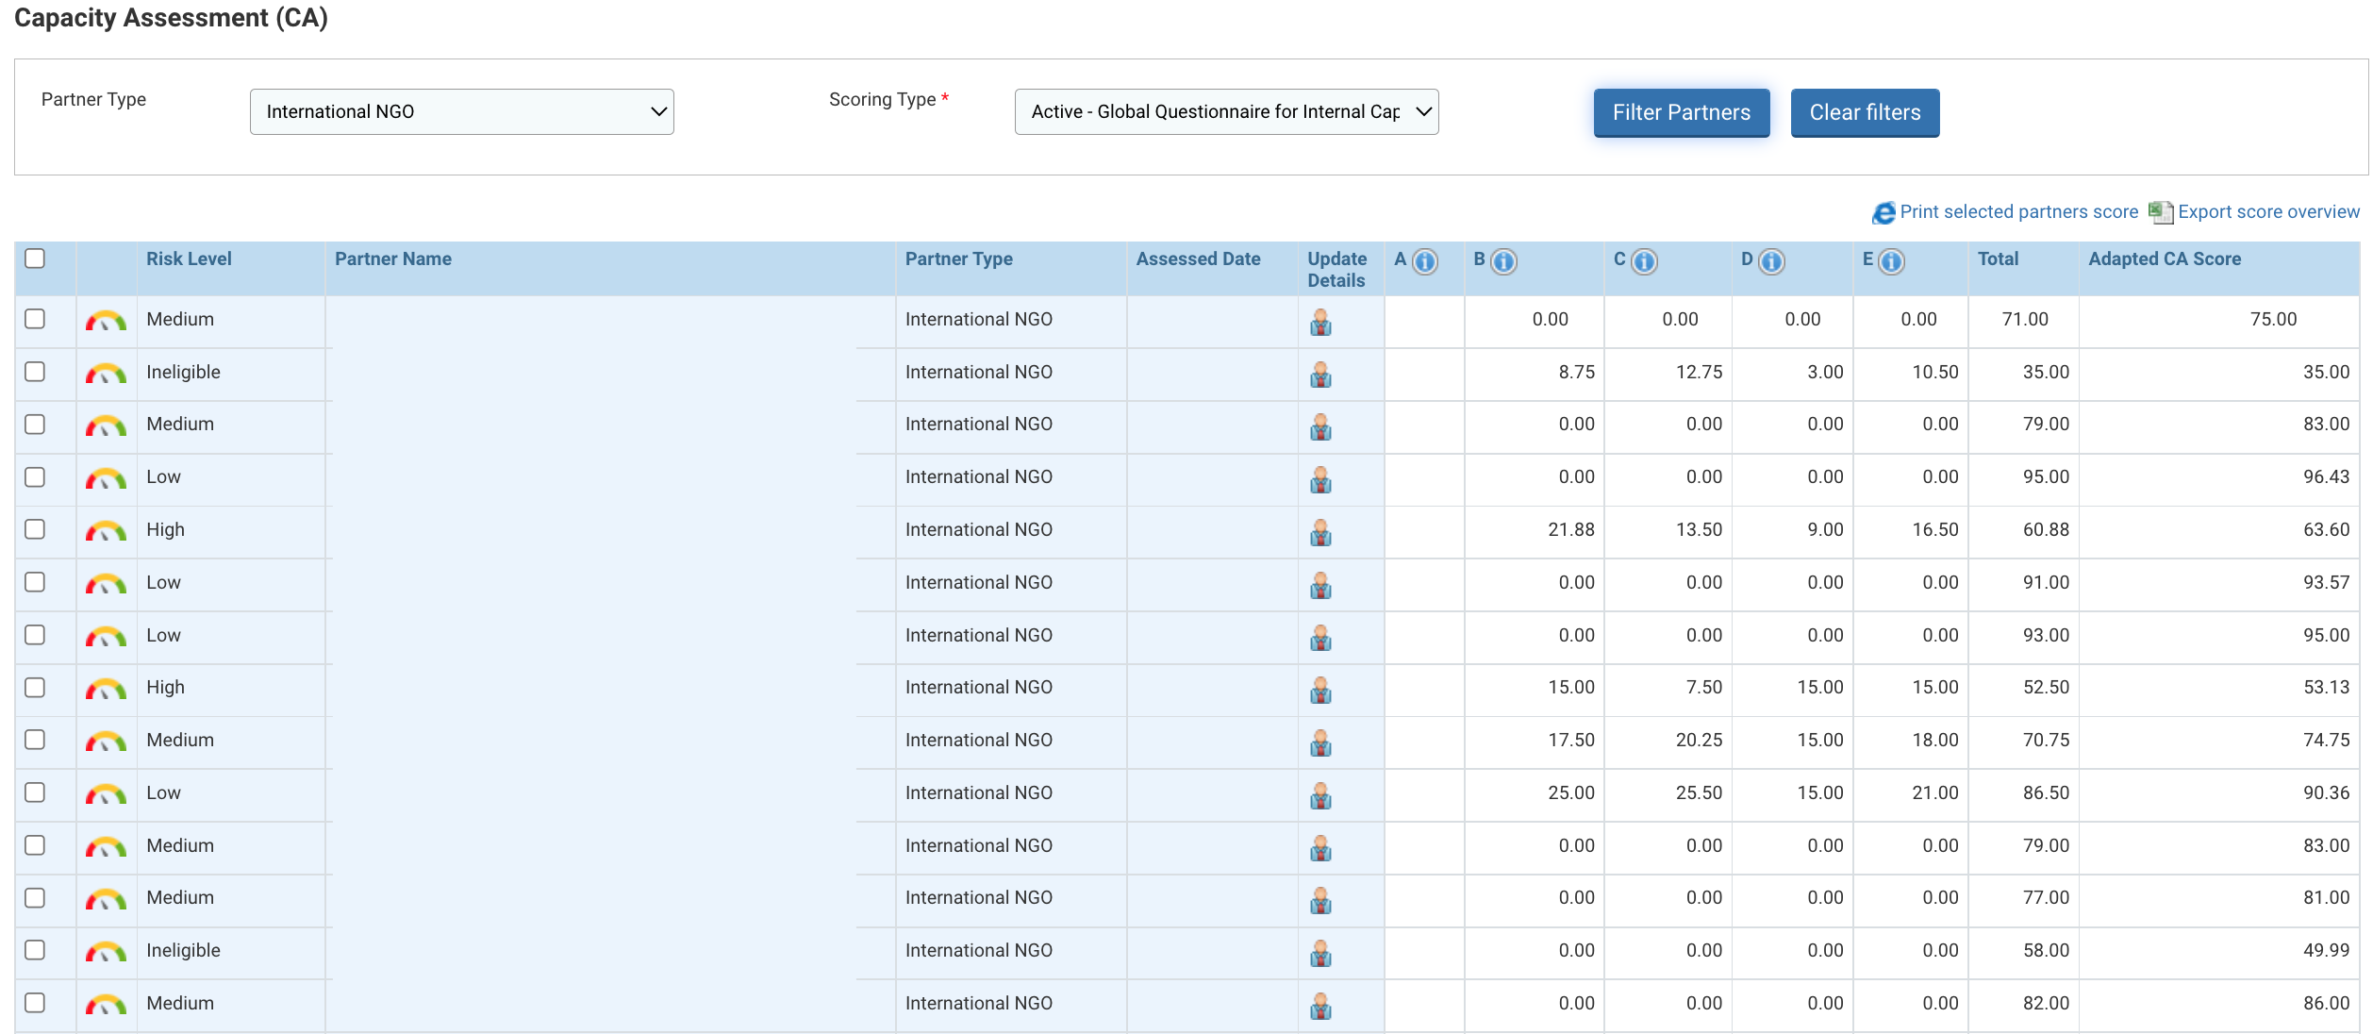Click the Clear filters button
The width and height of the screenshot is (2373, 1034).
tap(1865, 112)
